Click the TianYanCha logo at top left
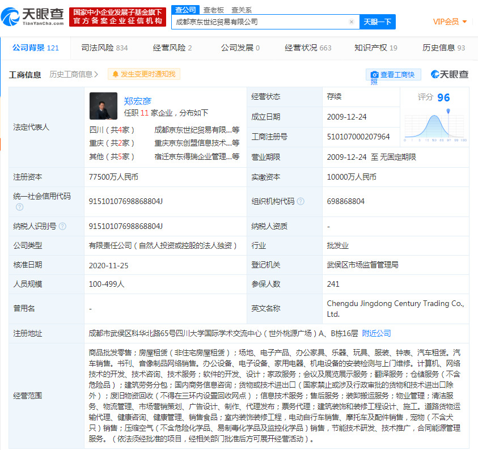Viewport: 478px width, 450px height. point(32,16)
